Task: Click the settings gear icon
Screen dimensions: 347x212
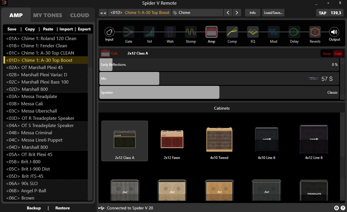Action: (336, 208)
